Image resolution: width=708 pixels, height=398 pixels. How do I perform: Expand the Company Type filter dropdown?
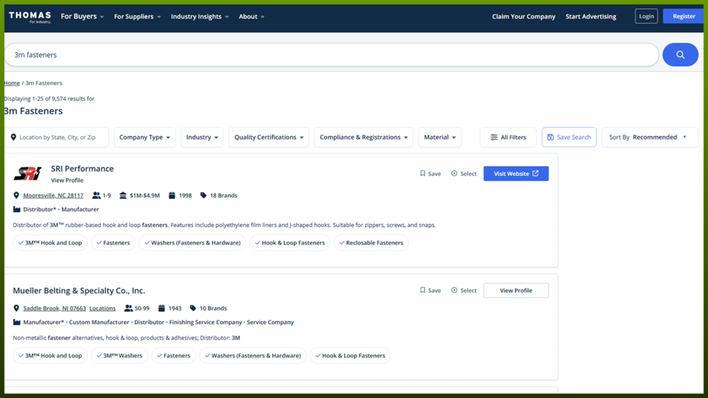[x=145, y=138]
